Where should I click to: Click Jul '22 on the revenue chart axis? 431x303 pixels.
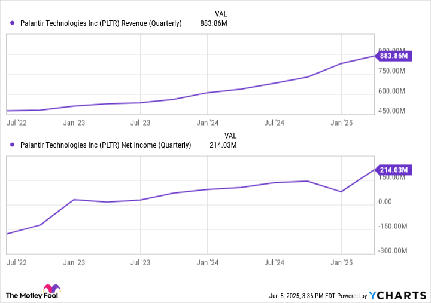click(x=17, y=123)
